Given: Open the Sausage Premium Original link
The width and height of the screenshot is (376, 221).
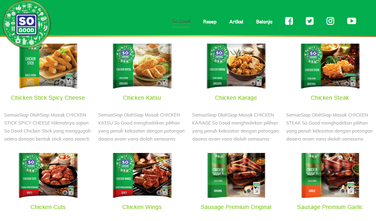Looking at the screenshot, I should pos(236,207).
